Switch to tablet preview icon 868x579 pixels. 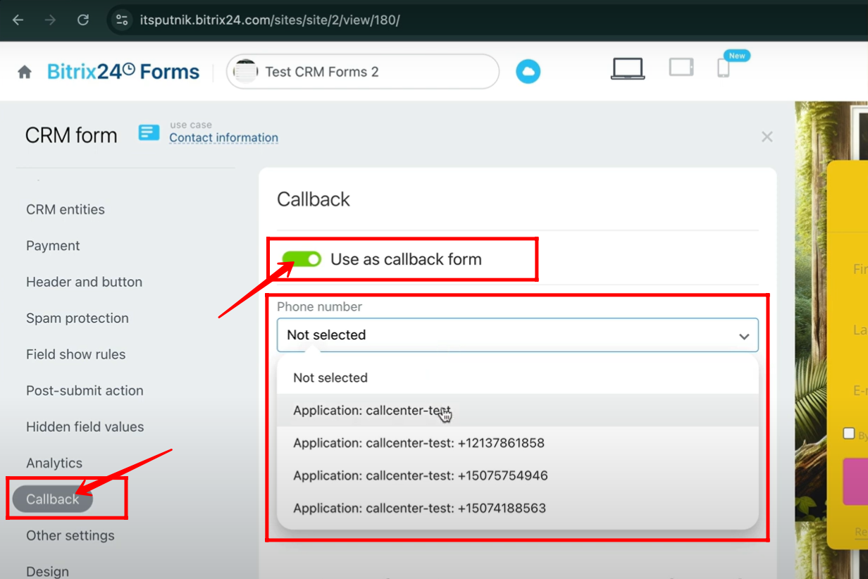(x=681, y=67)
